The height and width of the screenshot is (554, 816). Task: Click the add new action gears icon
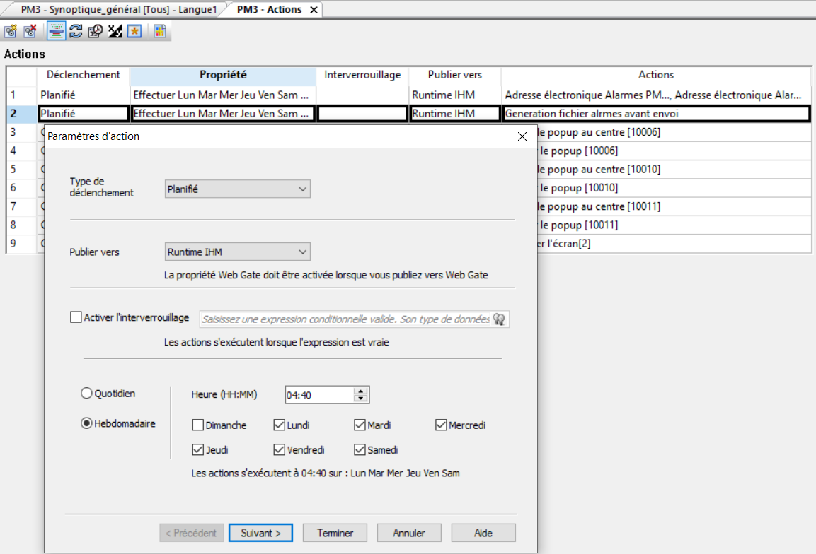11,31
